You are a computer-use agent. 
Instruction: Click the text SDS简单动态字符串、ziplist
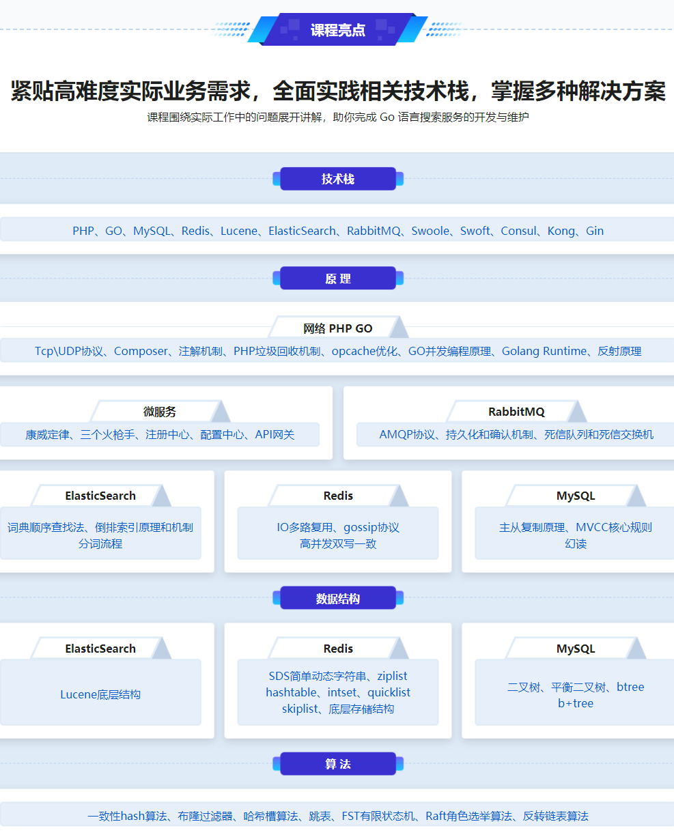click(338, 676)
